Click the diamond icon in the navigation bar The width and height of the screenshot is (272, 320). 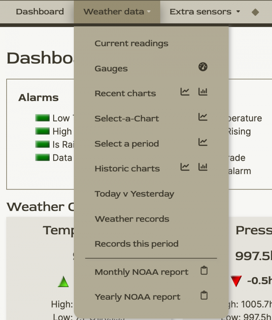coord(256,12)
